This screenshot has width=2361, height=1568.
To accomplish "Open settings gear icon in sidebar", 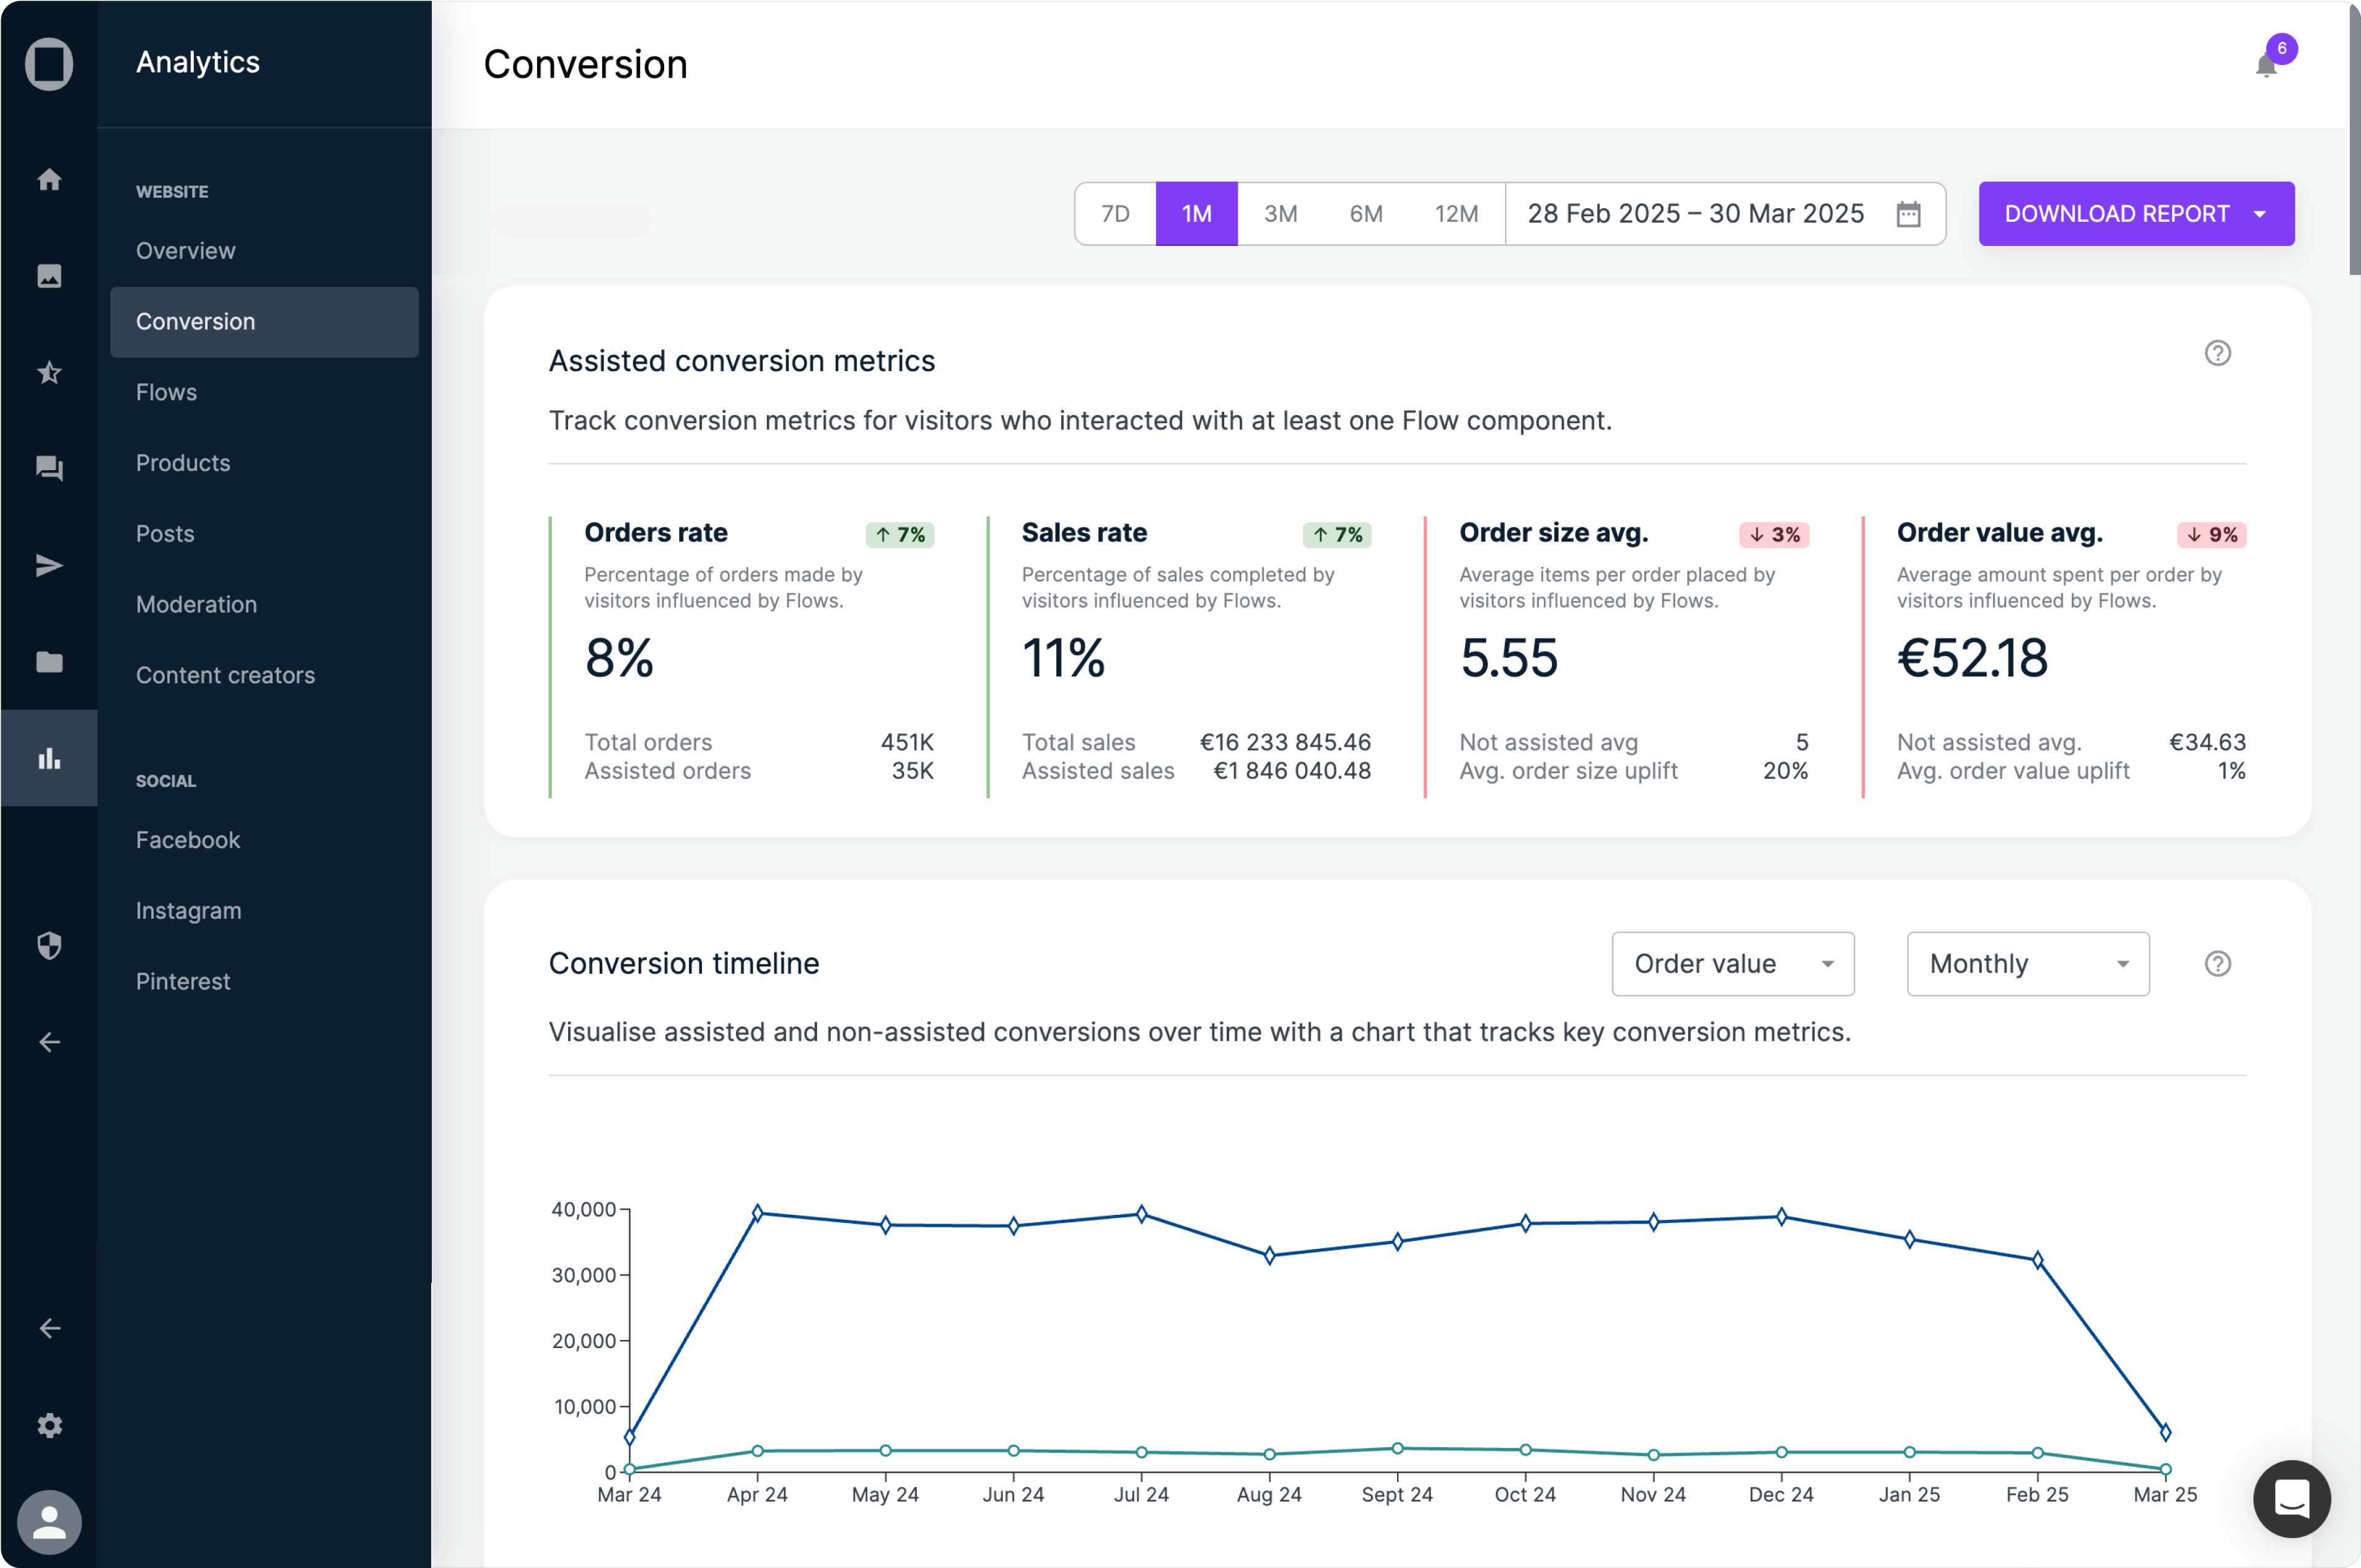I will coord(49,1425).
